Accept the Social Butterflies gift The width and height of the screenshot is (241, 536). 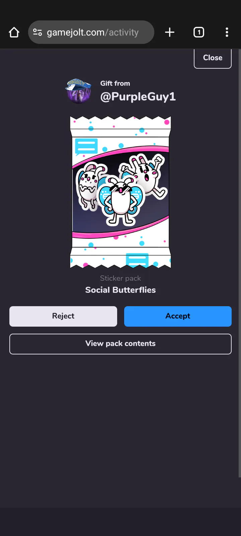coord(178,316)
